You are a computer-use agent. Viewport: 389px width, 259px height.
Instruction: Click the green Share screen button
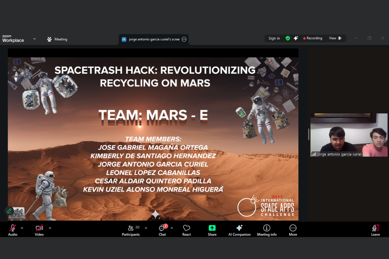tap(212, 230)
